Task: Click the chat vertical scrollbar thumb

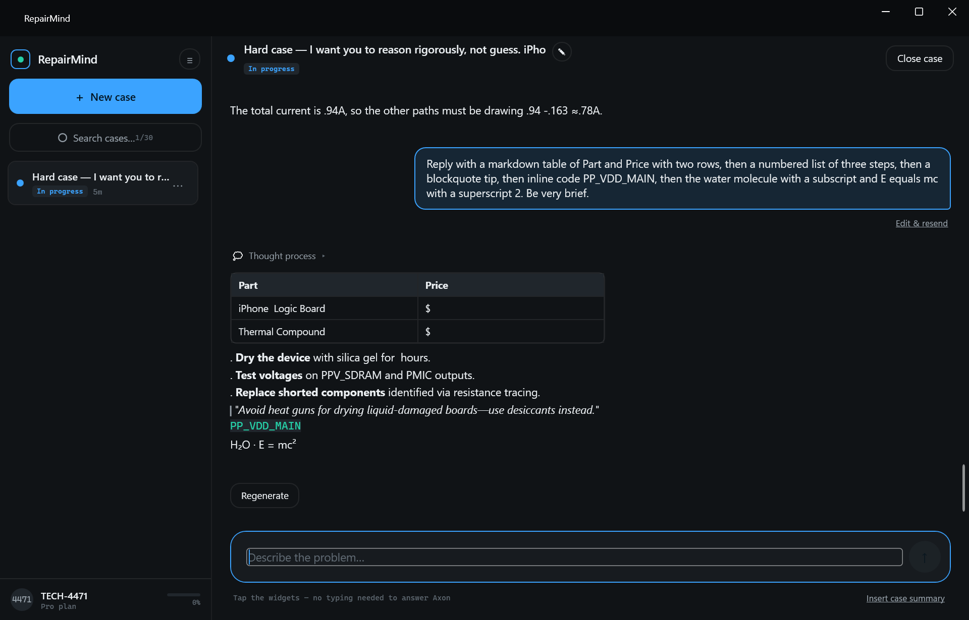Action: click(x=963, y=488)
